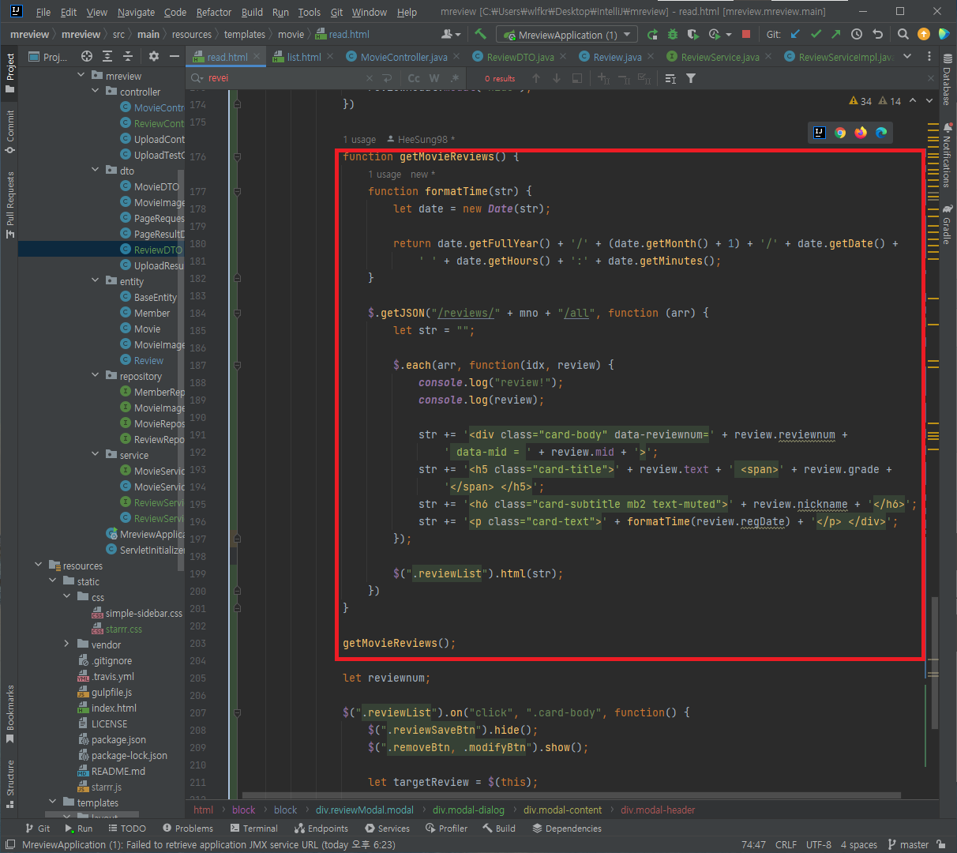Click the Build project hammer icon

[x=480, y=34]
